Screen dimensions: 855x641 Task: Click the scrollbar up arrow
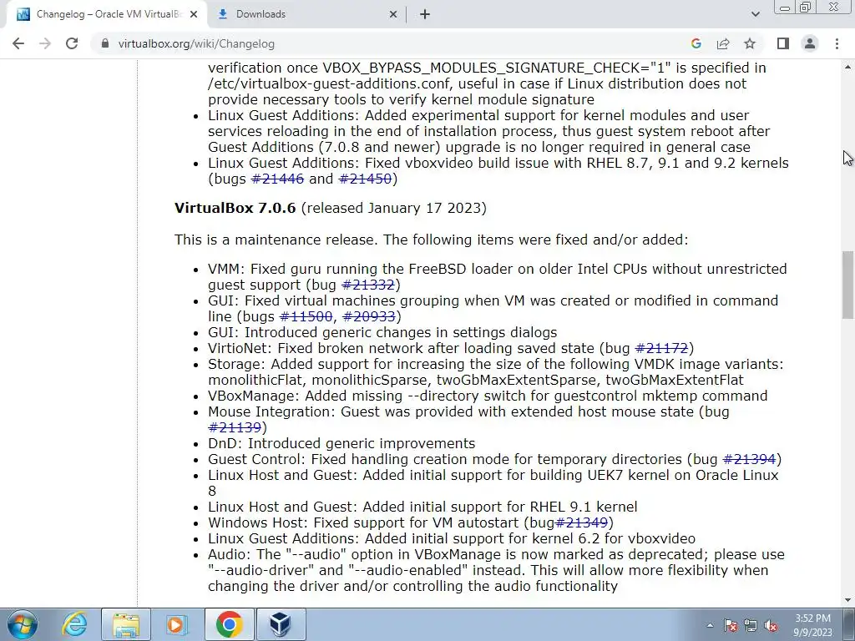[847, 67]
